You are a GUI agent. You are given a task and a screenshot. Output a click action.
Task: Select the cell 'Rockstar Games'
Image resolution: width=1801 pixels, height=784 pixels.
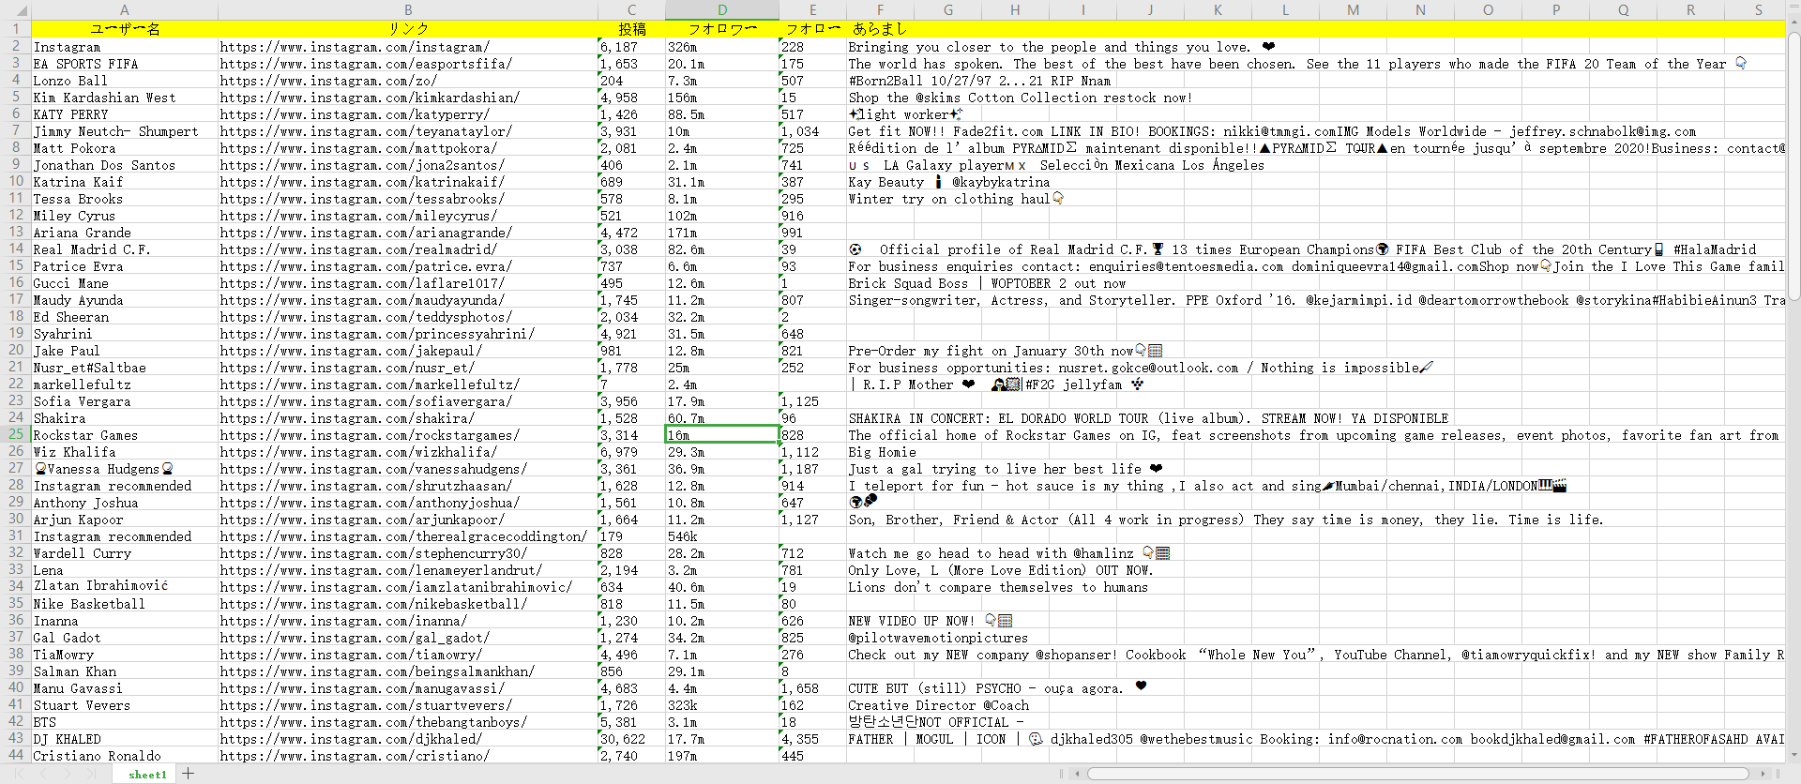[125, 434]
